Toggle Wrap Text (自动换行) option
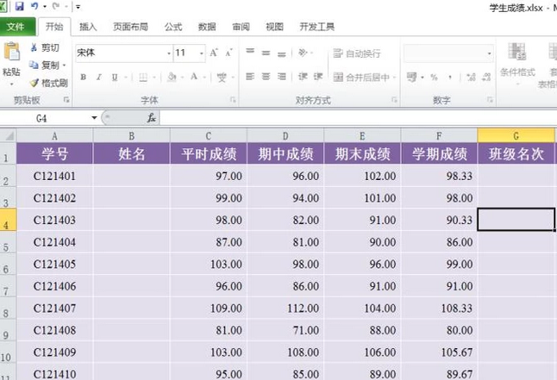Screen dimensions: 557x380 (357, 53)
